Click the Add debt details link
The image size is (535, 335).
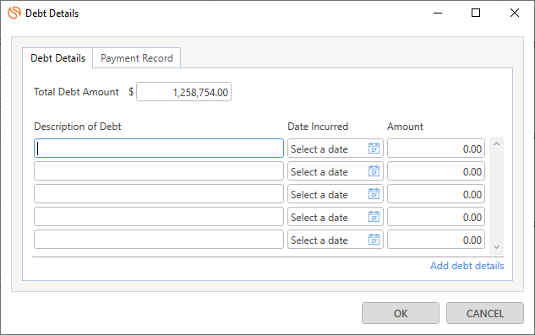[x=467, y=266]
